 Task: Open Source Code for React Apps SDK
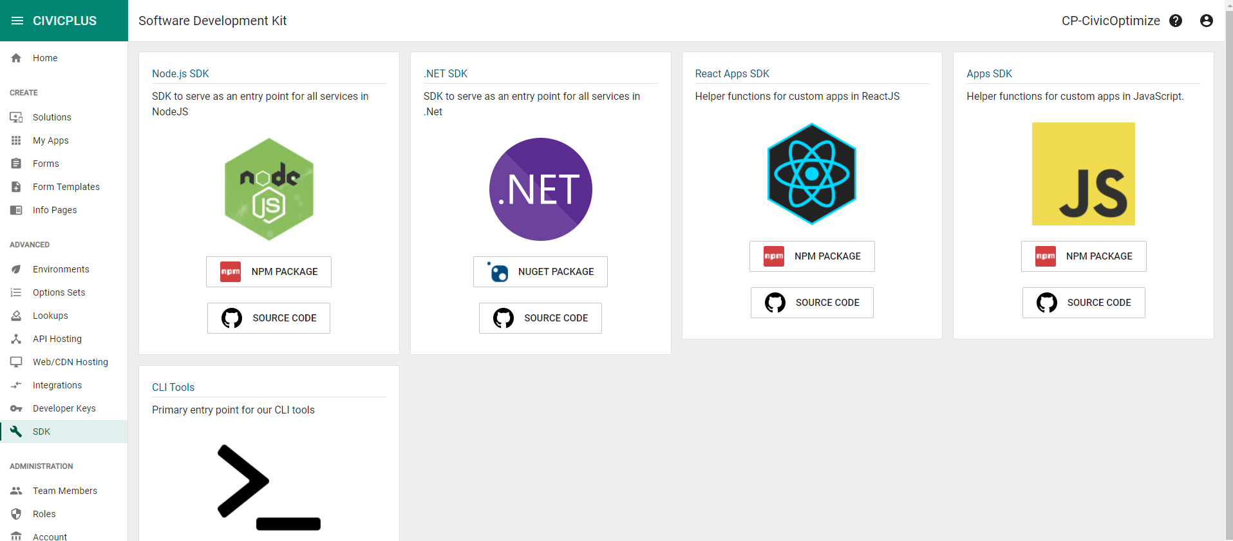812,303
